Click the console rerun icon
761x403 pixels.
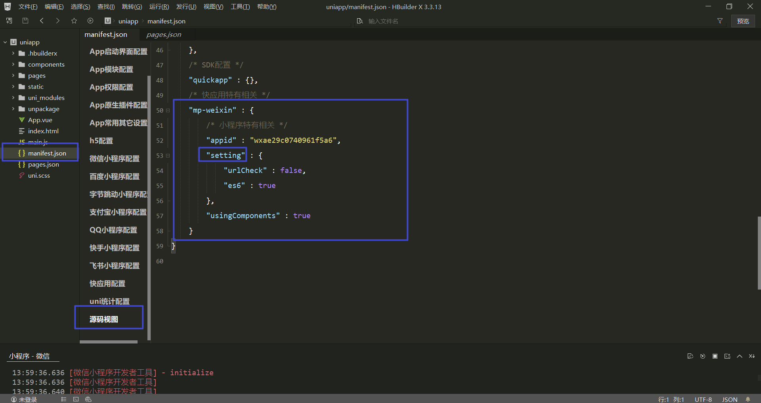(703, 356)
